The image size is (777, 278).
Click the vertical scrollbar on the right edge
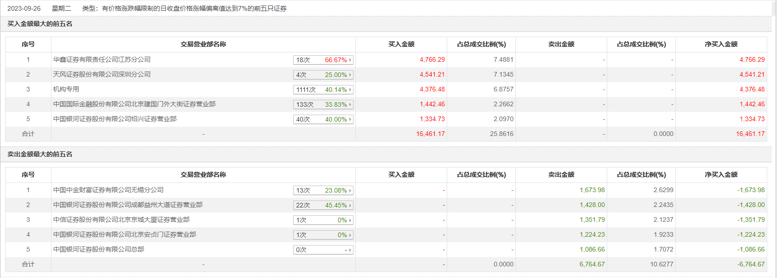(x=774, y=139)
